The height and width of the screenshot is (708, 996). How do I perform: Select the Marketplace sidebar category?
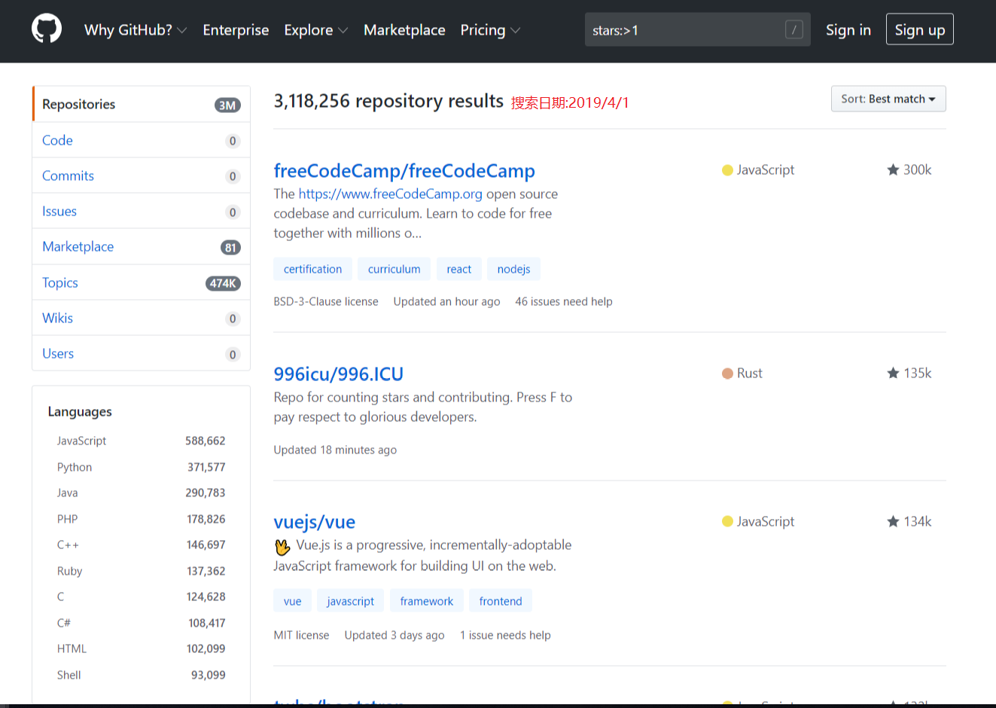tap(142, 246)
